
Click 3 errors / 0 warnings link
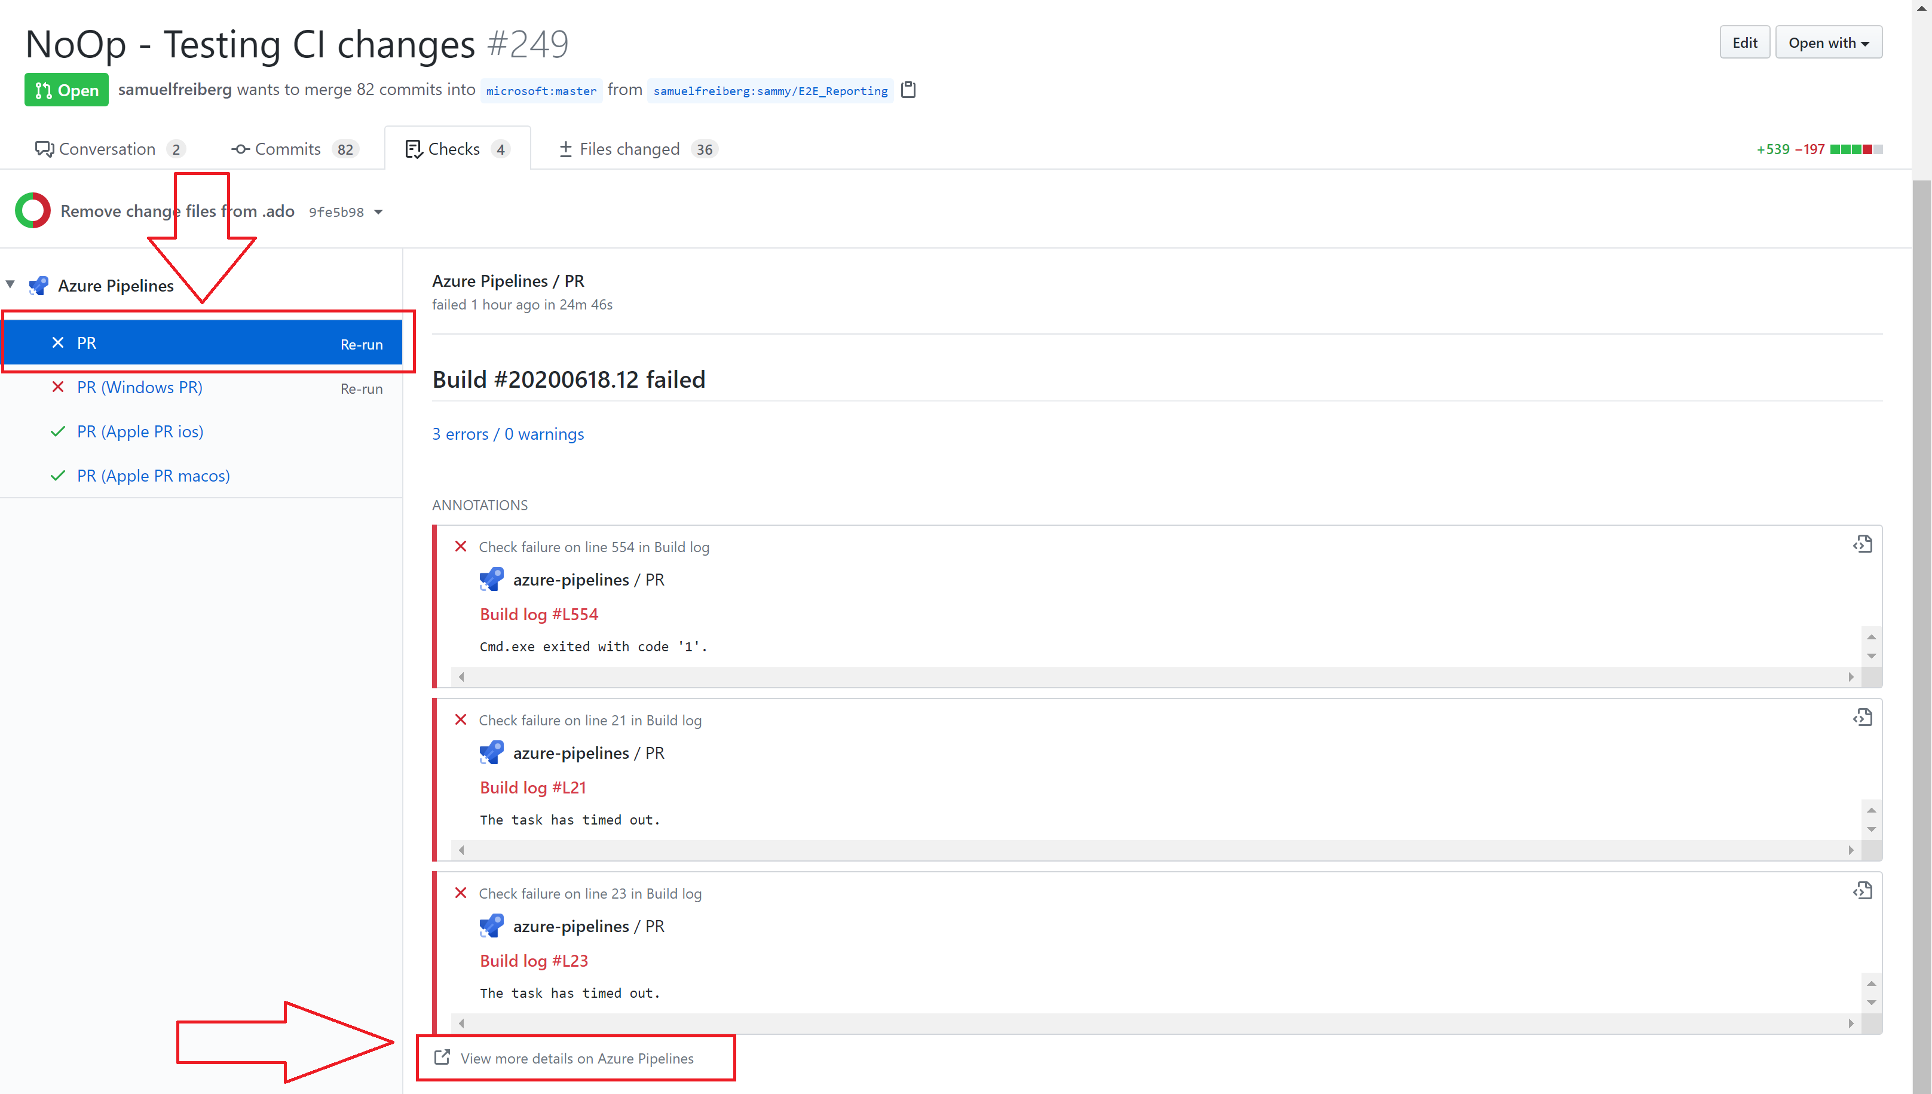click(x=508, y=434)
